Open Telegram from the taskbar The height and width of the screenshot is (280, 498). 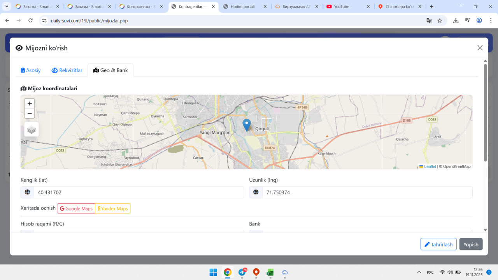coord(242,272)
